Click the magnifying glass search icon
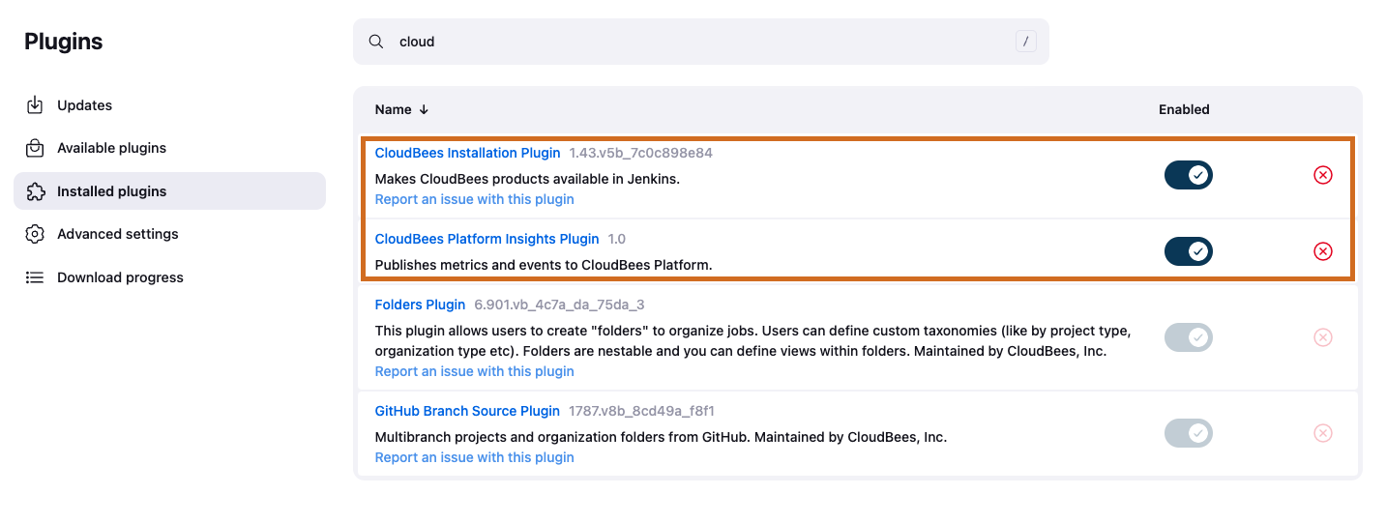 click(376, 42)
